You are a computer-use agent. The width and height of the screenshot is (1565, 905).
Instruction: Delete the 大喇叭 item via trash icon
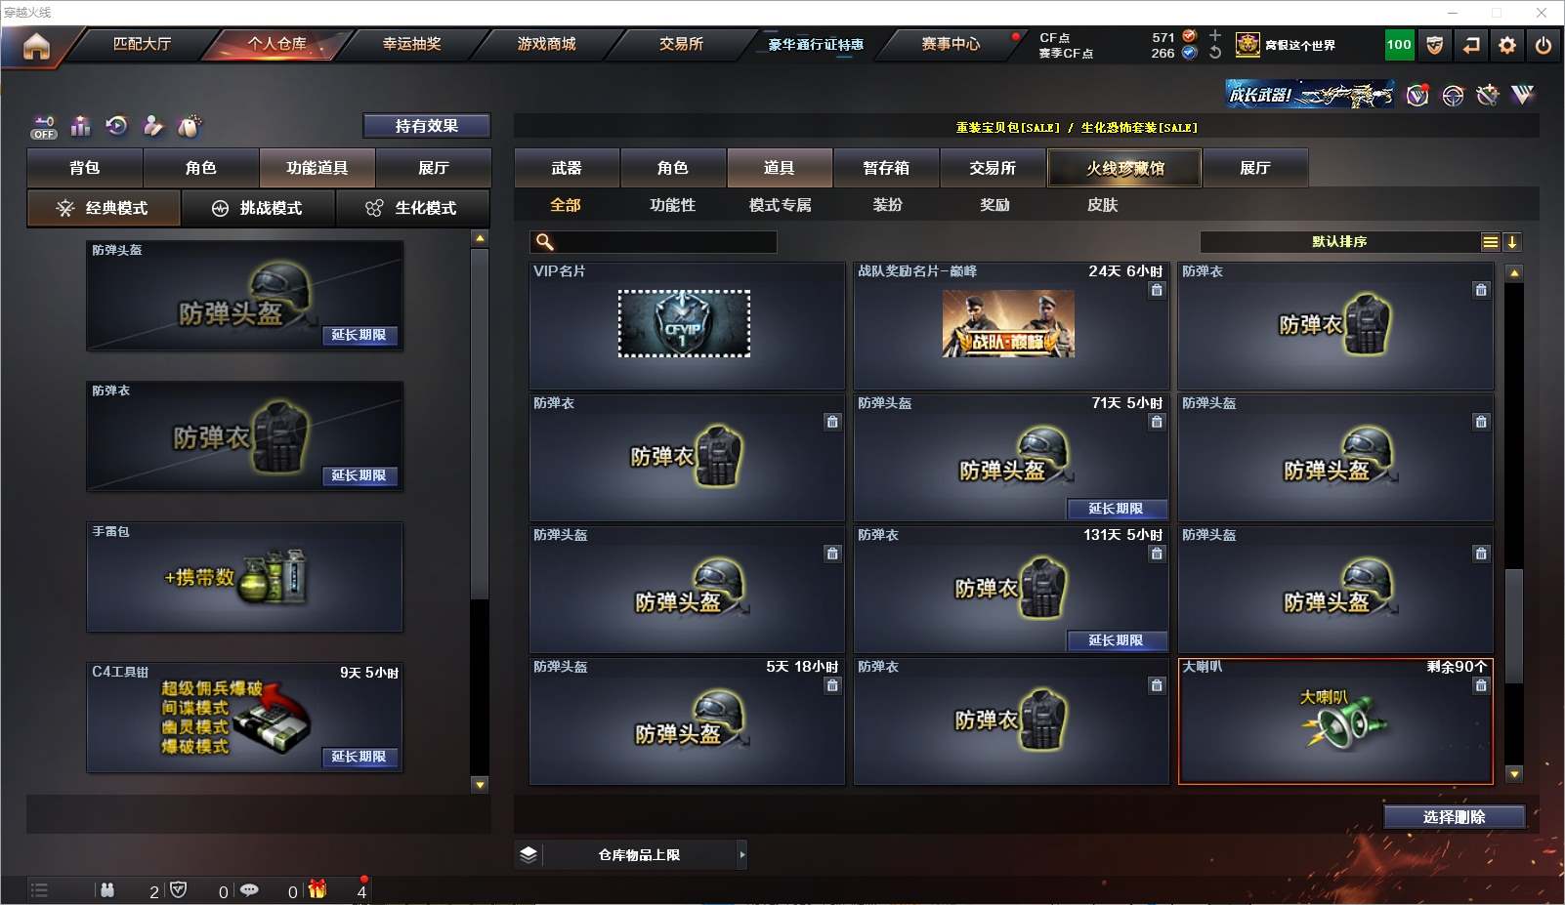1481,685
